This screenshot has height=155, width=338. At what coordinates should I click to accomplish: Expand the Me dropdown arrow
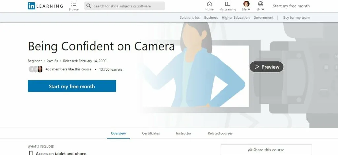click(249, 9)
